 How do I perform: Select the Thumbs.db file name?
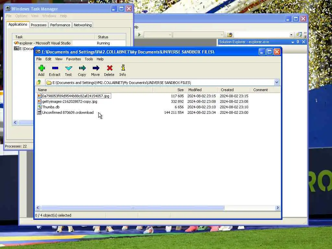[x=51, y=107]
